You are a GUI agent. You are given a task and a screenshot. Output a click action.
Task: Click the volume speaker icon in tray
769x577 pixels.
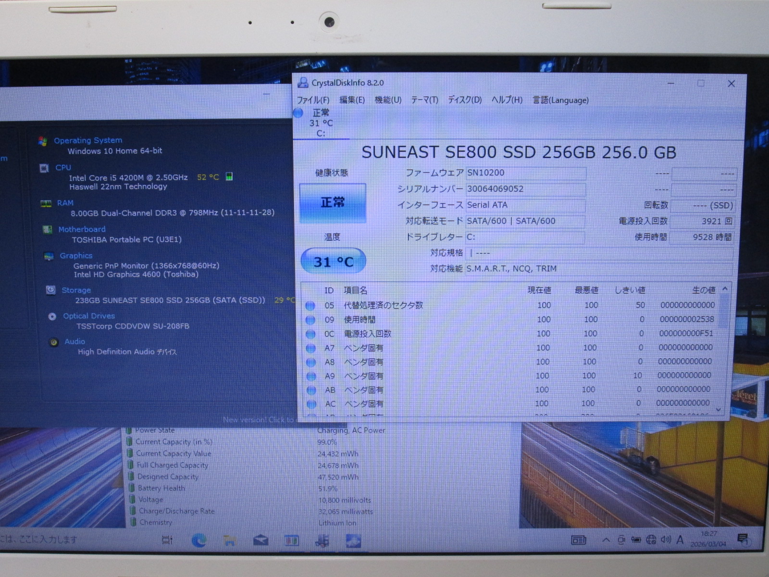[x=666, y=539]
